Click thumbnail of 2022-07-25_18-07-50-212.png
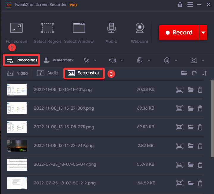 (17, 183)
